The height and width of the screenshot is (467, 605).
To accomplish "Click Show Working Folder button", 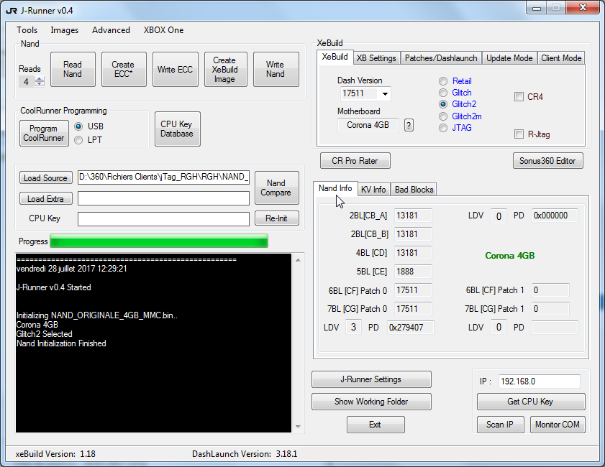I will (x=371, y=402).
